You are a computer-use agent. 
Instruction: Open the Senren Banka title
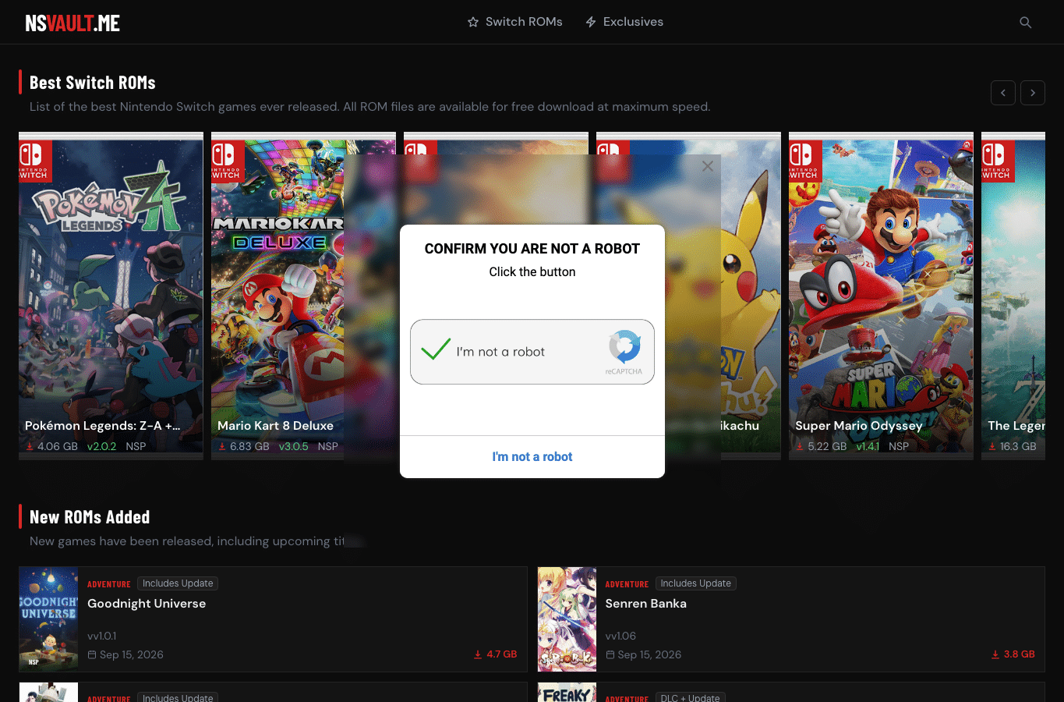pos(645,604)
